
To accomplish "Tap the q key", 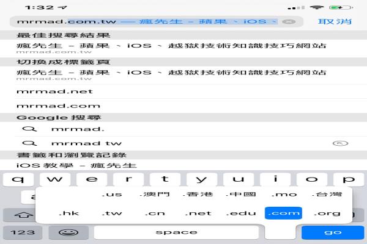I will click(18, 179).
